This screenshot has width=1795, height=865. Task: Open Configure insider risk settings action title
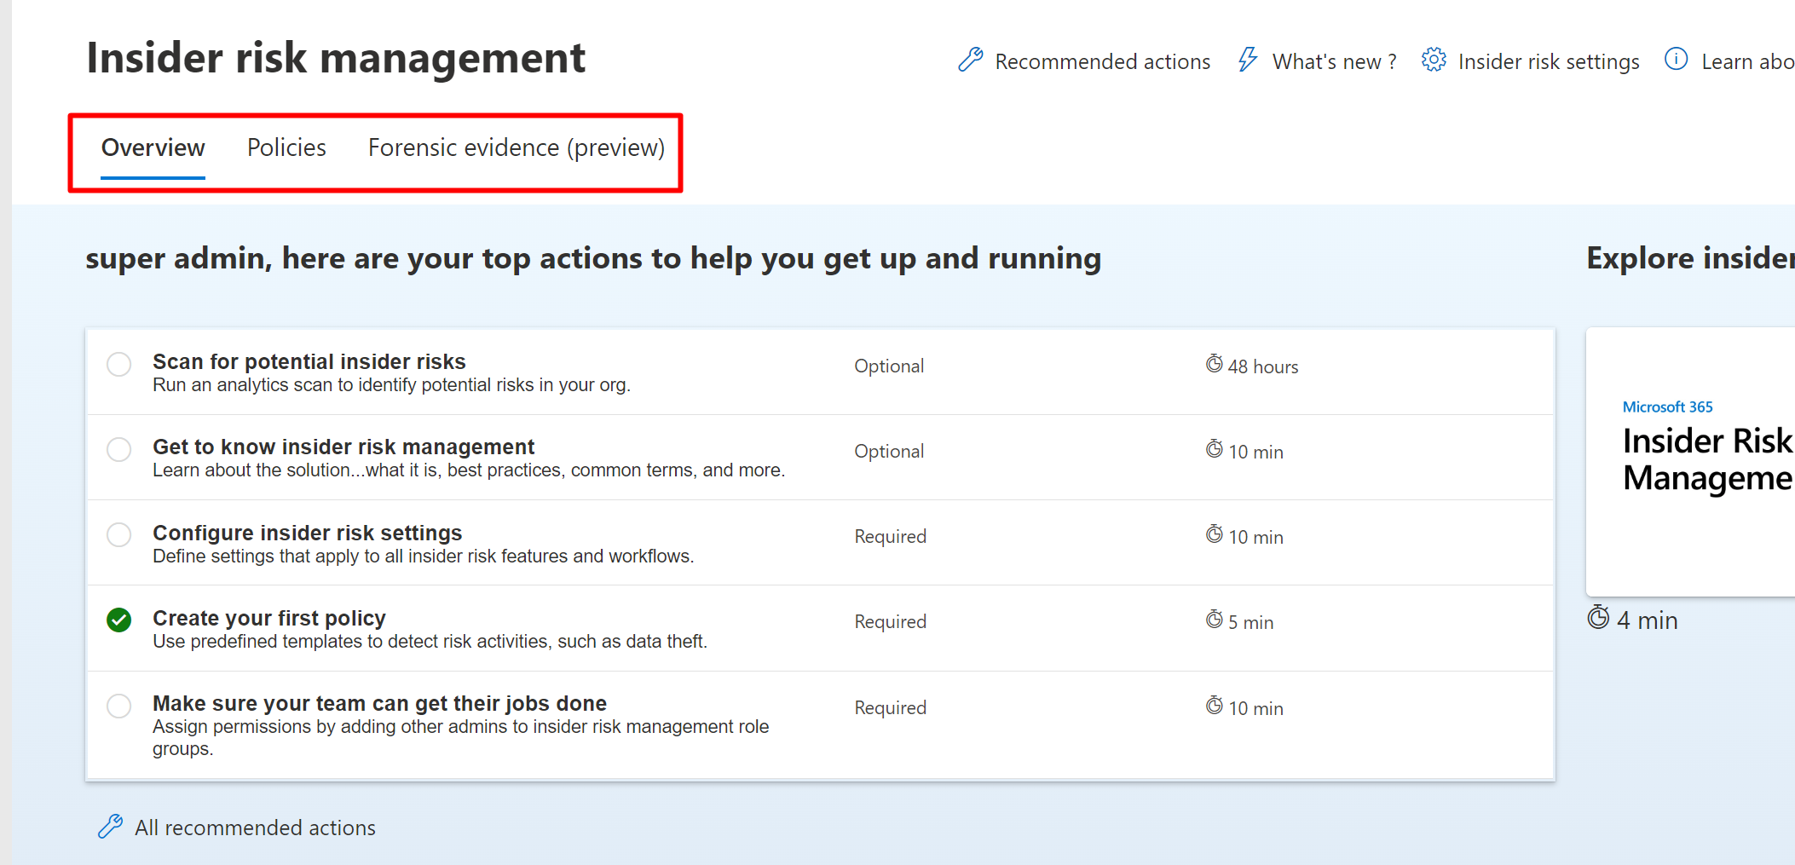307,533
